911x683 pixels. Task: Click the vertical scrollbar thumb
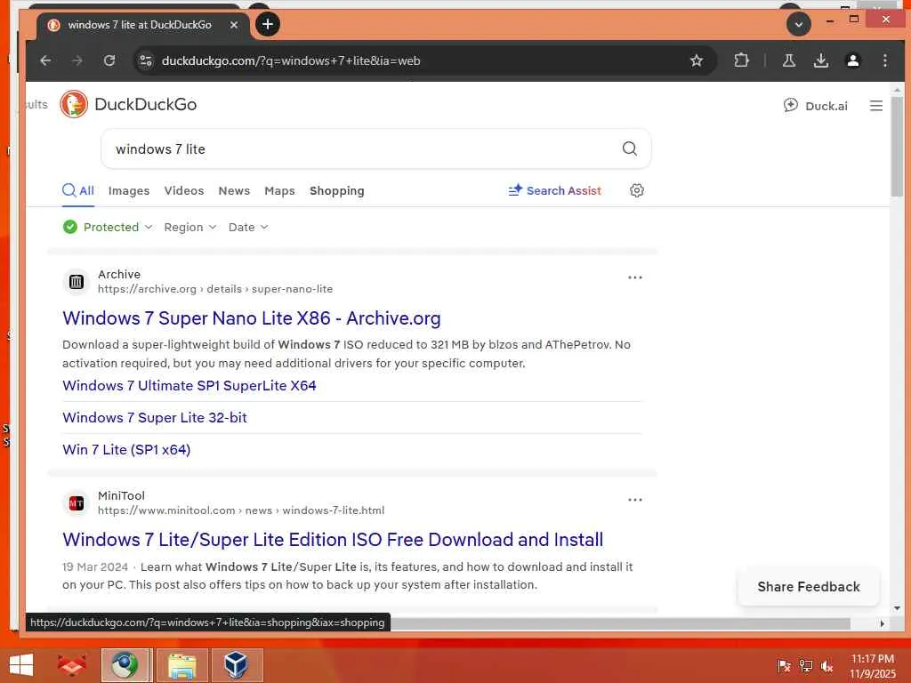tap(897, 147)
